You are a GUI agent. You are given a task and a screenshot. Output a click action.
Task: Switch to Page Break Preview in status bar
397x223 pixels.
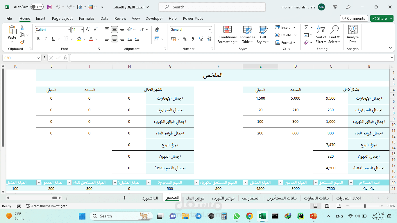[339, 206]
